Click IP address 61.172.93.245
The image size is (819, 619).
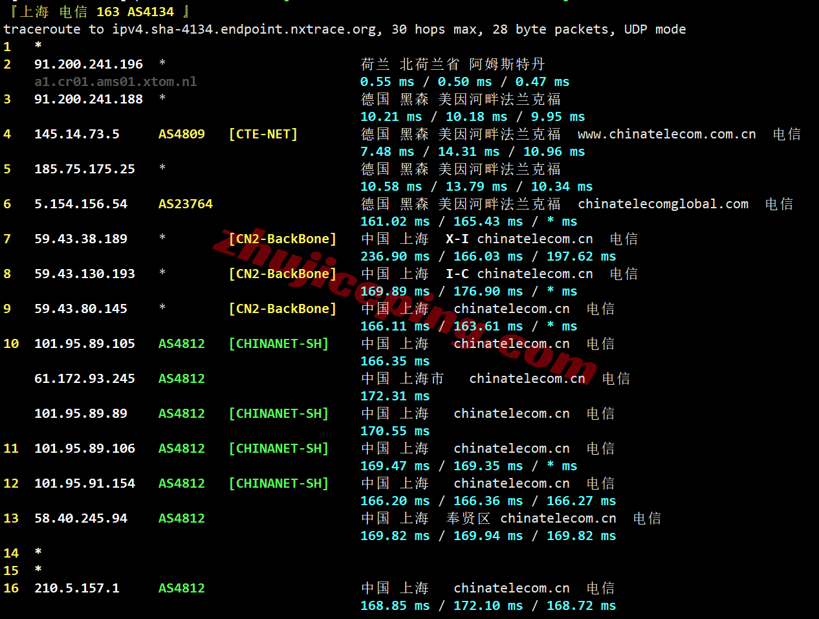tap(85, 378)
